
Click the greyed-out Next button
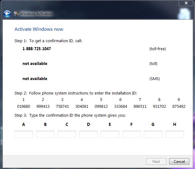coord(156,161)
